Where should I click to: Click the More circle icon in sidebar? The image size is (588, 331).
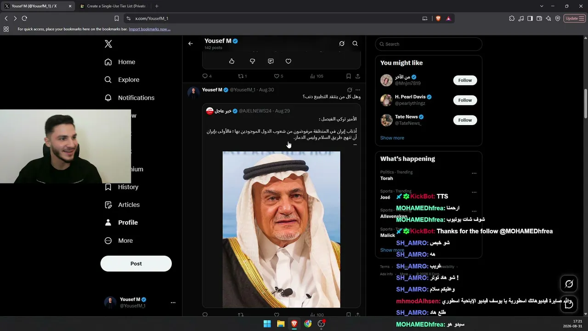(x=108, y=240)
